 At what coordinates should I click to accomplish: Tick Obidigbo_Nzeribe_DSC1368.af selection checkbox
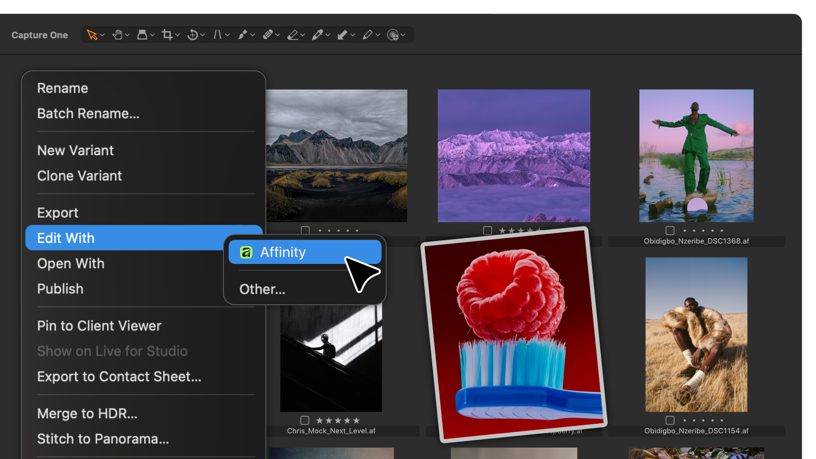tap(670, 230)
